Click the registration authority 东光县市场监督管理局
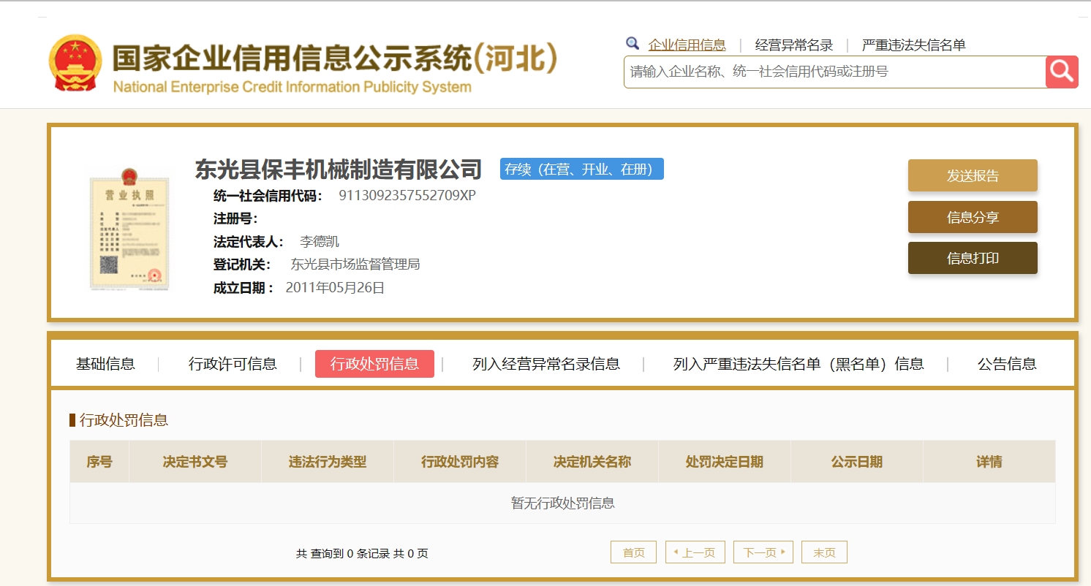Image resolution: width=1091 pixels, height=586 pixels. [355, 265]
